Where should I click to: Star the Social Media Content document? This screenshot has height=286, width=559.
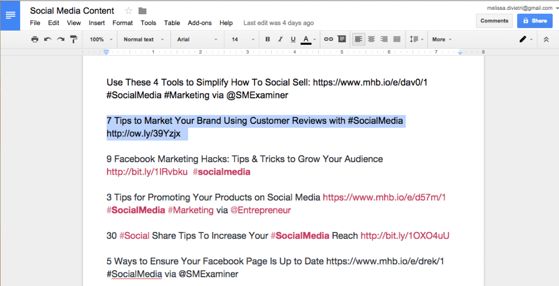(x=129, y=11)
